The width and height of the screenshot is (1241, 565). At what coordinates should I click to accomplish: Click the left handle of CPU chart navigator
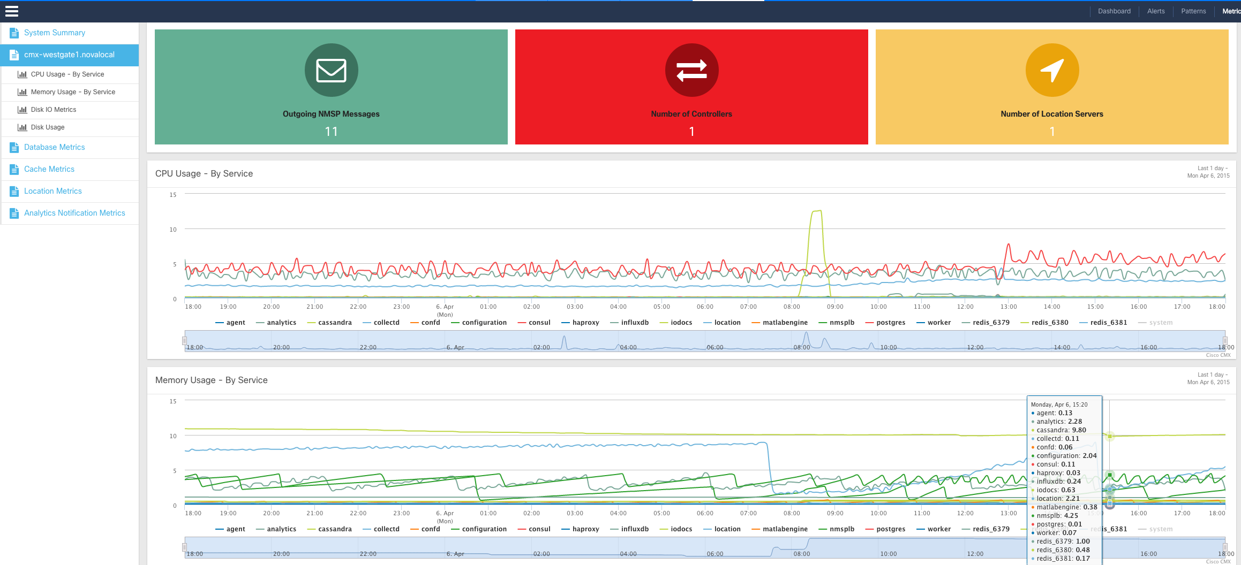click(184, 340)
